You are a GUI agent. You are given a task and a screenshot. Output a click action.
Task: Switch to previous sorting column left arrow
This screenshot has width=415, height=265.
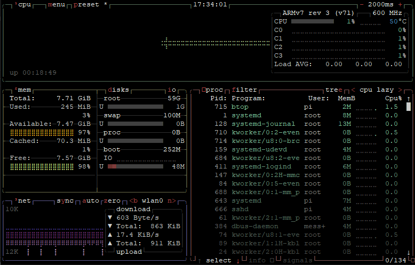point(353,90)
